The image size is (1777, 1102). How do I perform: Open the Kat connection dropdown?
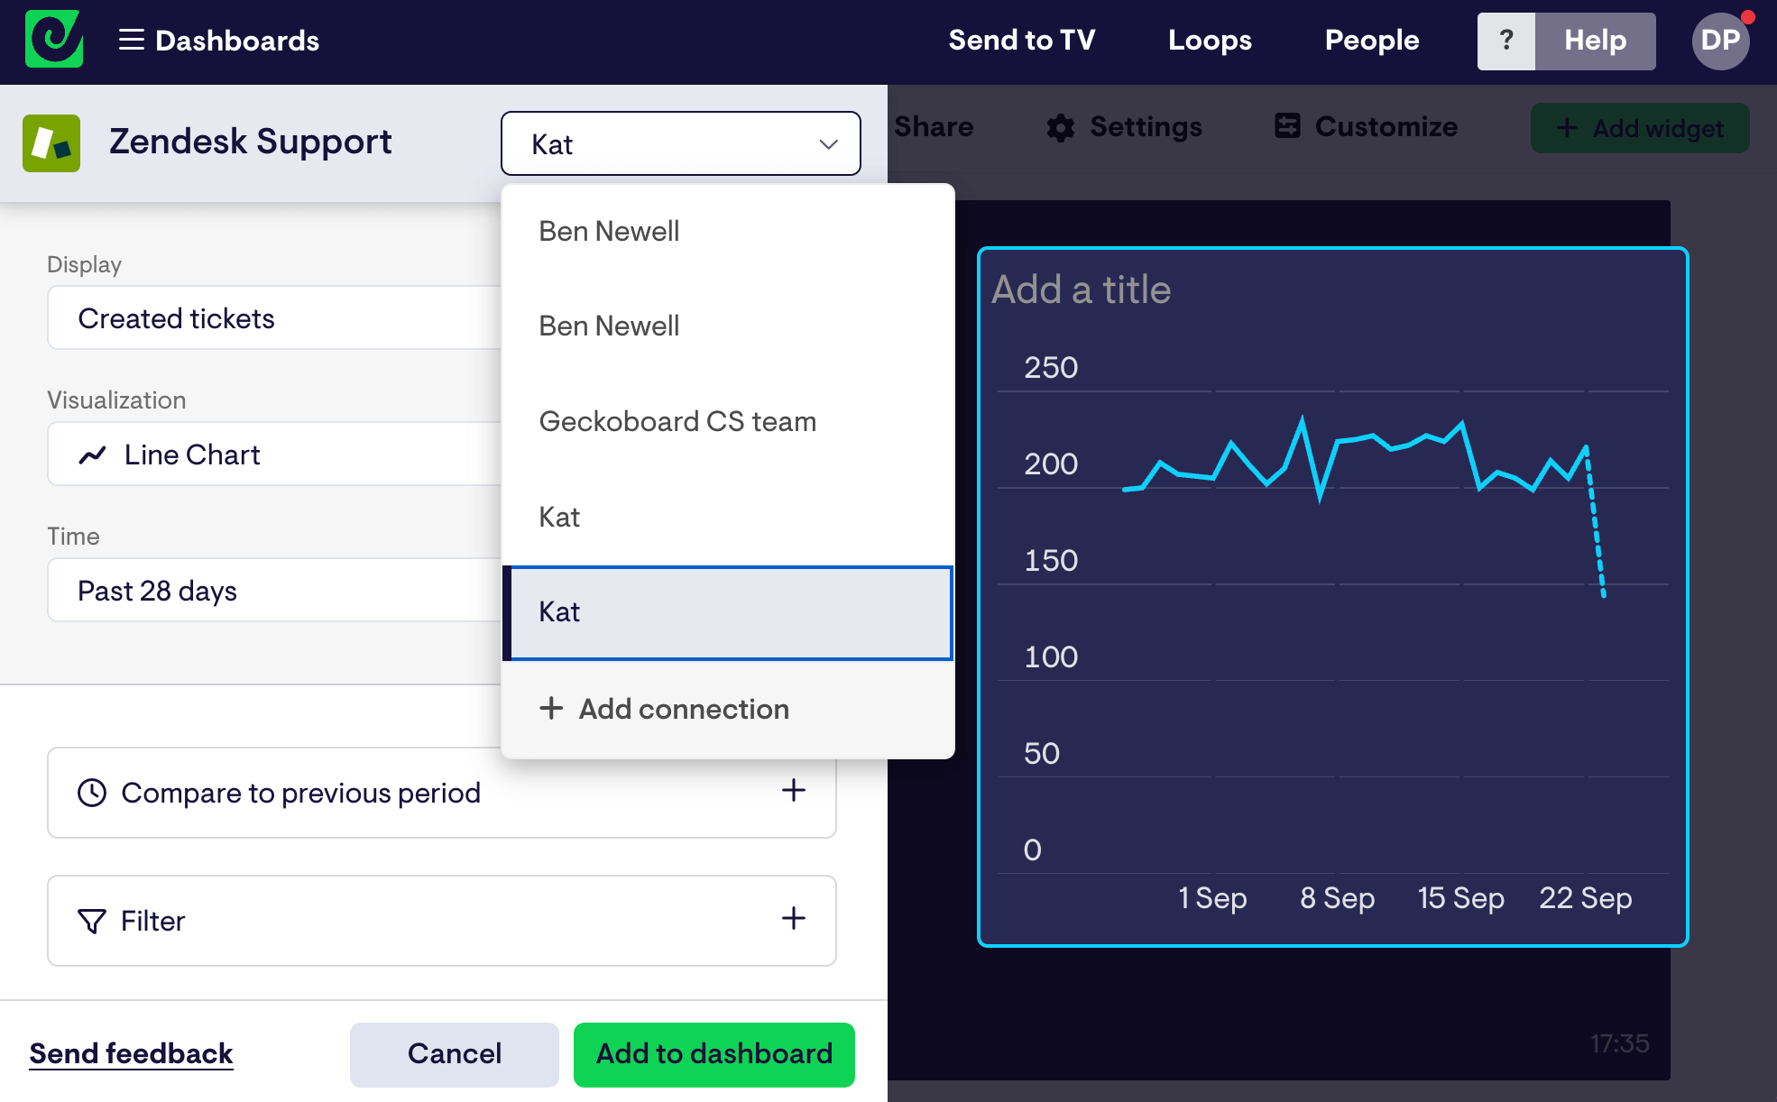tap(681, 143)
